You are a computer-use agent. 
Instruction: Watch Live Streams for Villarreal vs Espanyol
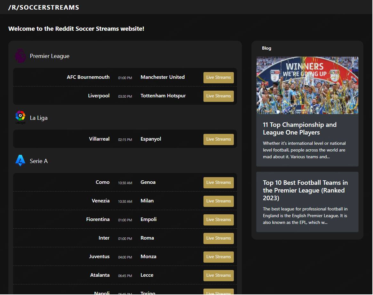pyautogui.click(x=218, y=139)
